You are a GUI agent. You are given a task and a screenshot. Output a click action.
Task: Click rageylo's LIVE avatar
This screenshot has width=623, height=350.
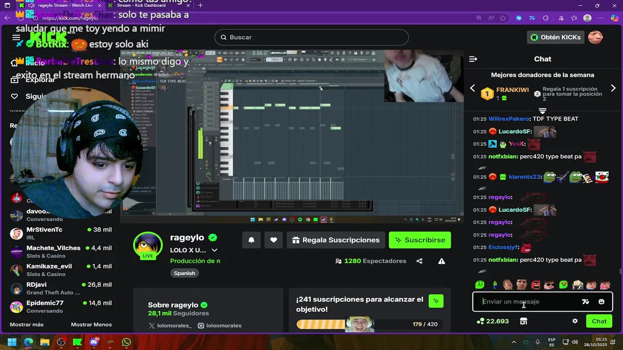tap(148, 246)
